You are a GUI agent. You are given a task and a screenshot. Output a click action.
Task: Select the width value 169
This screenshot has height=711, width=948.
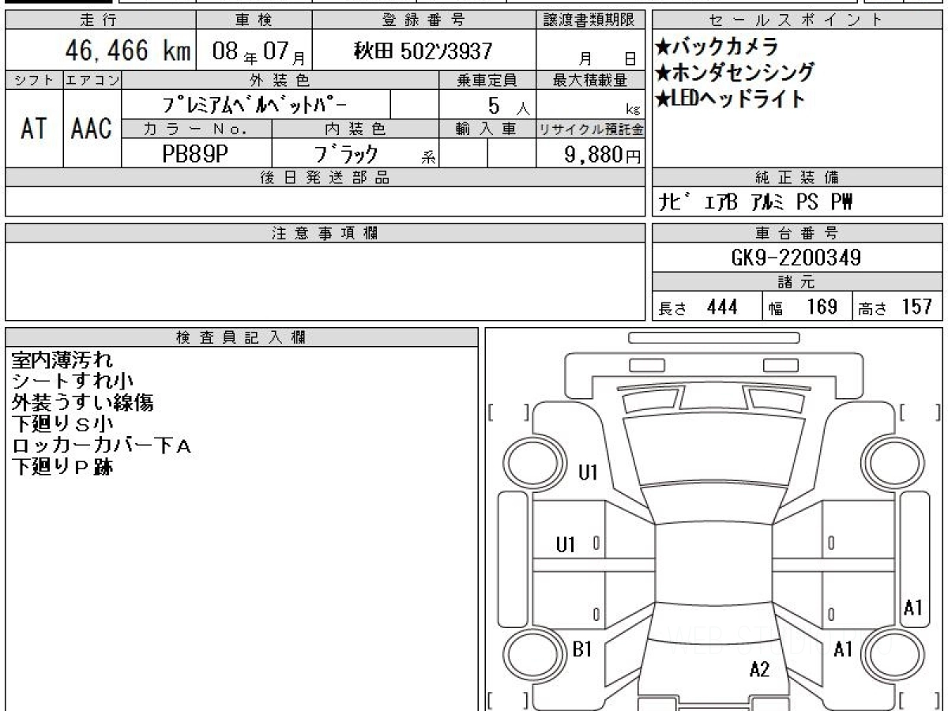822,307
